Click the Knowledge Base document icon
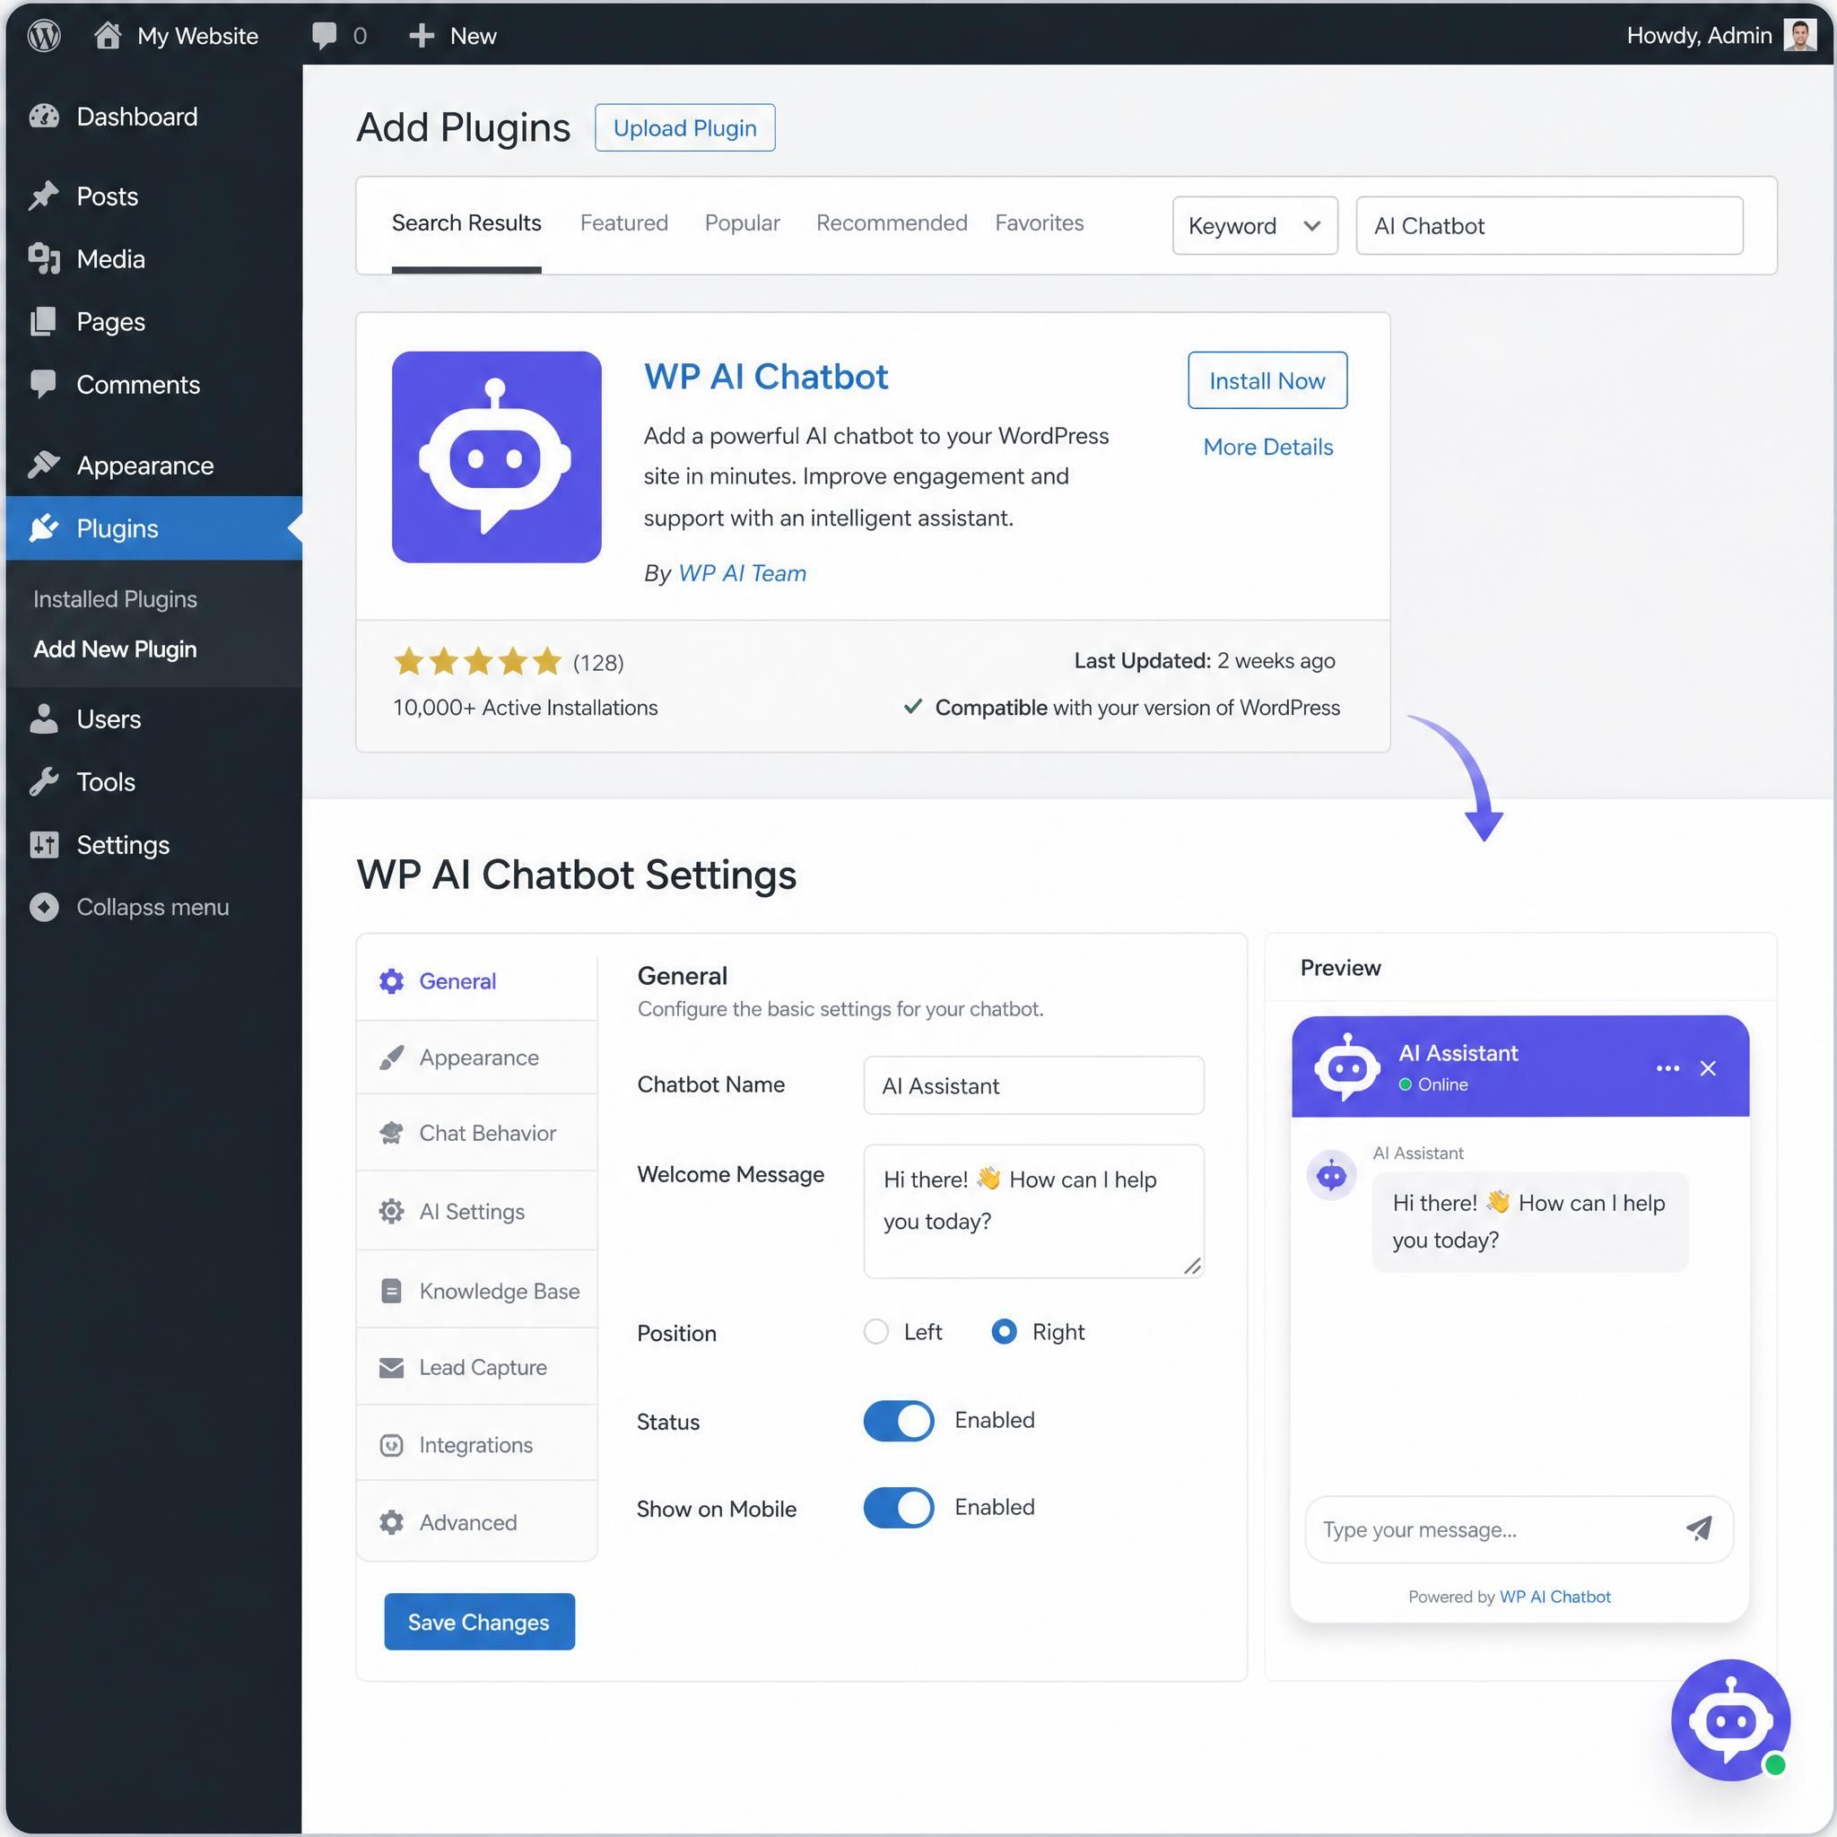Image resolution: width=1837 pixels, height=1837 pixels. point(392,1292)
